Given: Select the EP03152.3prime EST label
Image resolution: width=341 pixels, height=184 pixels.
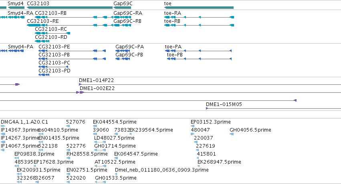Looking at the screenshot, I should tap(210, 122).
